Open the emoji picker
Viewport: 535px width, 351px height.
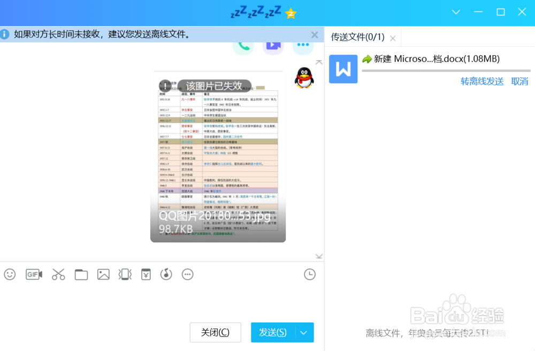click(10, 274)
